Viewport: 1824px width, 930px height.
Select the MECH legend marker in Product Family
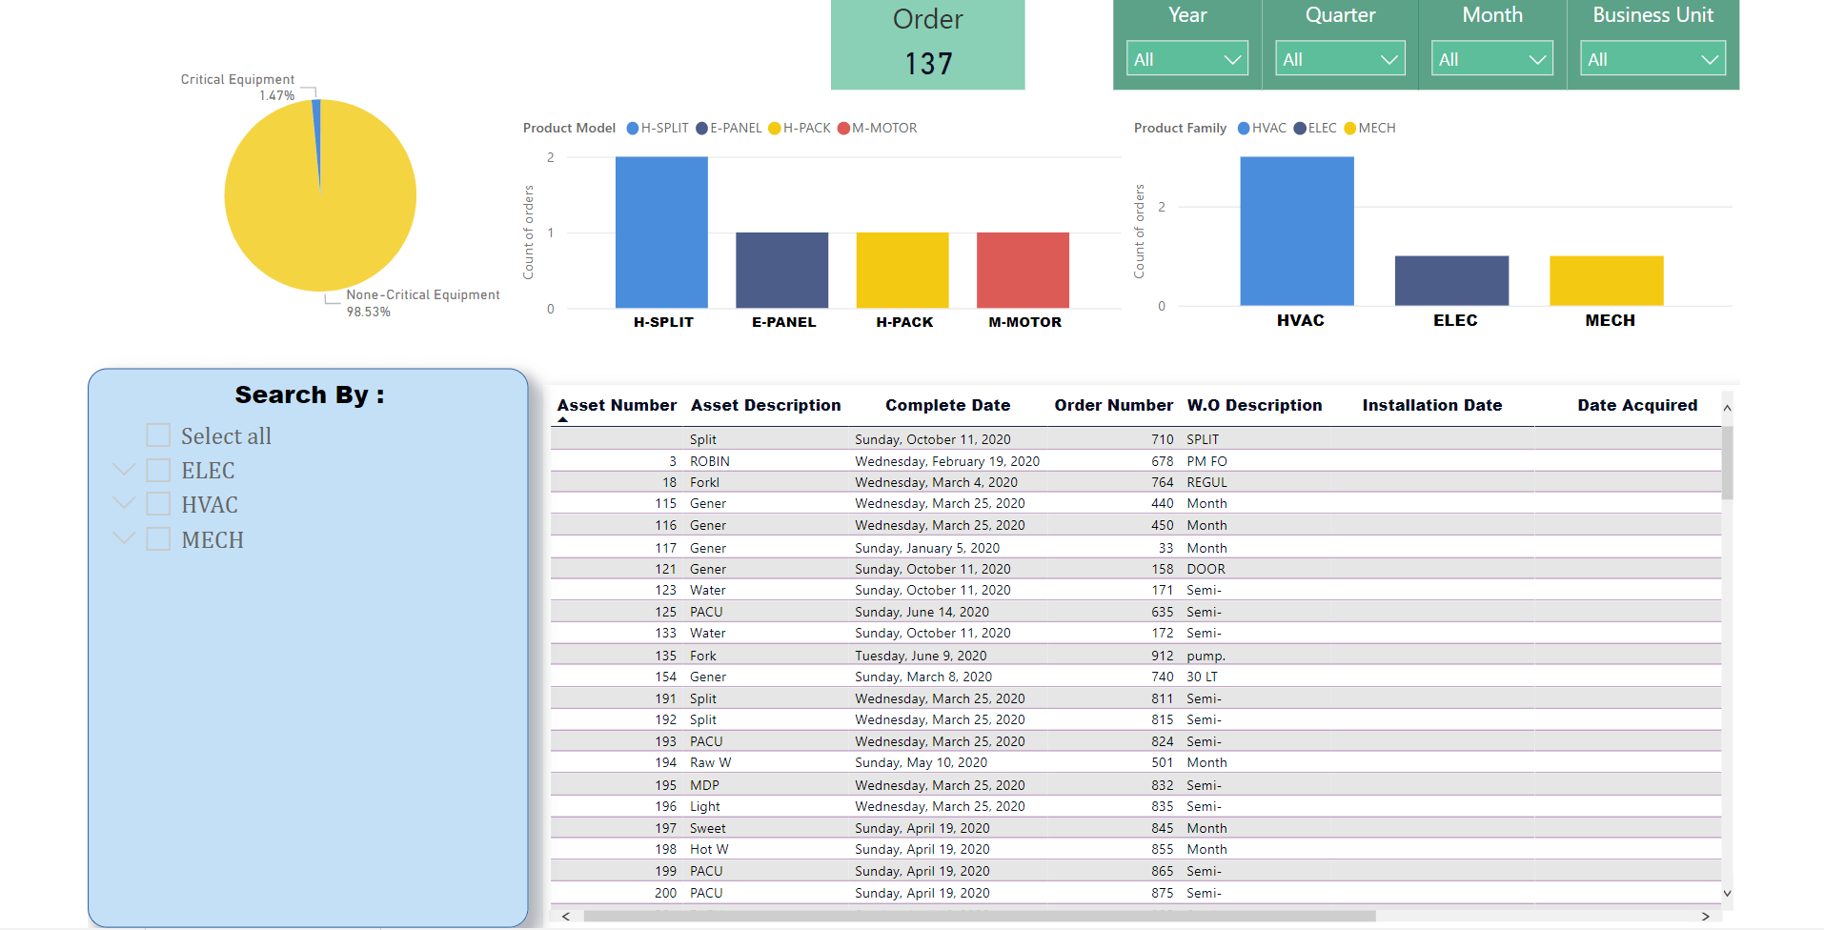coord(1348,128)
